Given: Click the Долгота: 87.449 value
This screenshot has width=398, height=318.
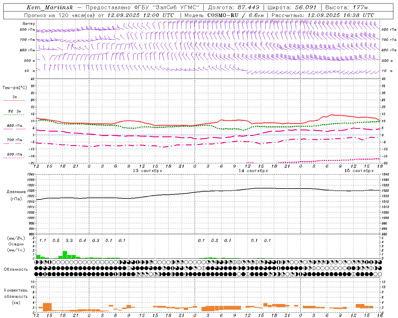Looking at the screenshot, I should coord(234,7).
